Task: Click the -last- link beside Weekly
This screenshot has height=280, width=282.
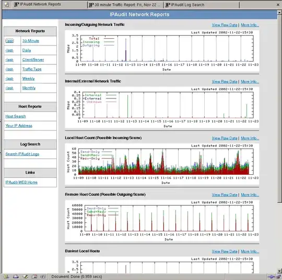Action: tap(9, 79)
